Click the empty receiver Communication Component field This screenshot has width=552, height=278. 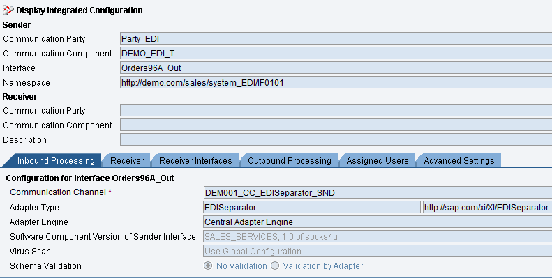pos(336,125)
